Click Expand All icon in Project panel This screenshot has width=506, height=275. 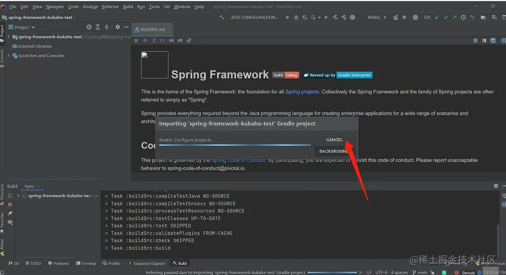click(98, 27)
